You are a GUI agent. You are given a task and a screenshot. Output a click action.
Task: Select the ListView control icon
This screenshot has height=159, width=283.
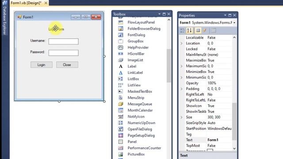pyautogui.click(x=121, y=85)
